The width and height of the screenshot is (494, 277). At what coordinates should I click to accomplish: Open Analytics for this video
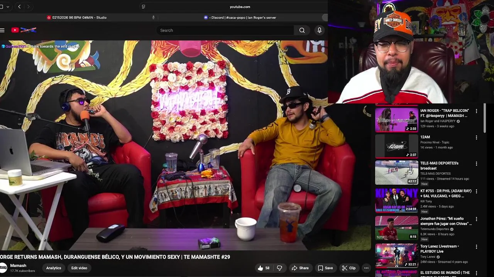54,268
